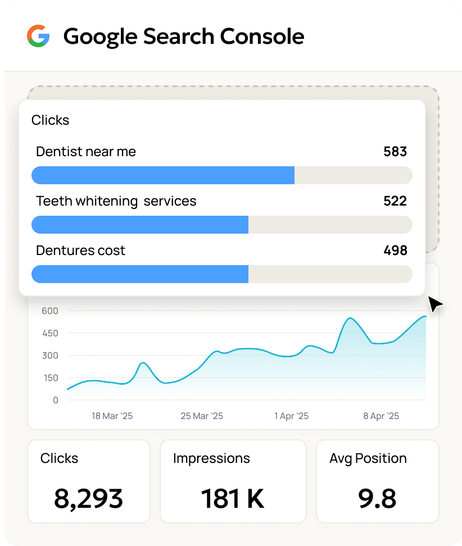This screenshot has width=462, height=546.
Task: Select the 8 Apr '25 axis label
Action: 381,416
